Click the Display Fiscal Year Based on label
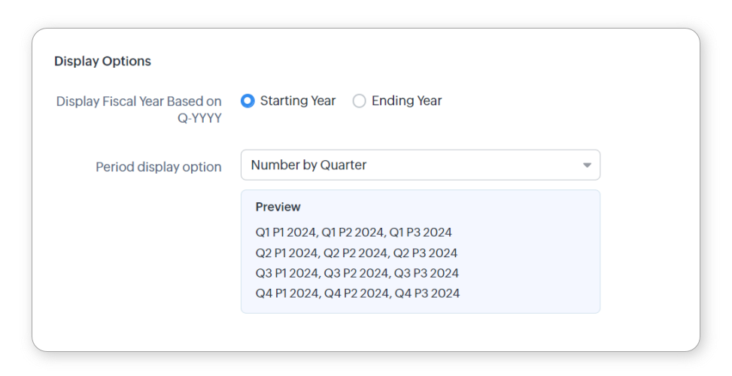The width and height of the screenshot is (732, 376). [138, 102]
